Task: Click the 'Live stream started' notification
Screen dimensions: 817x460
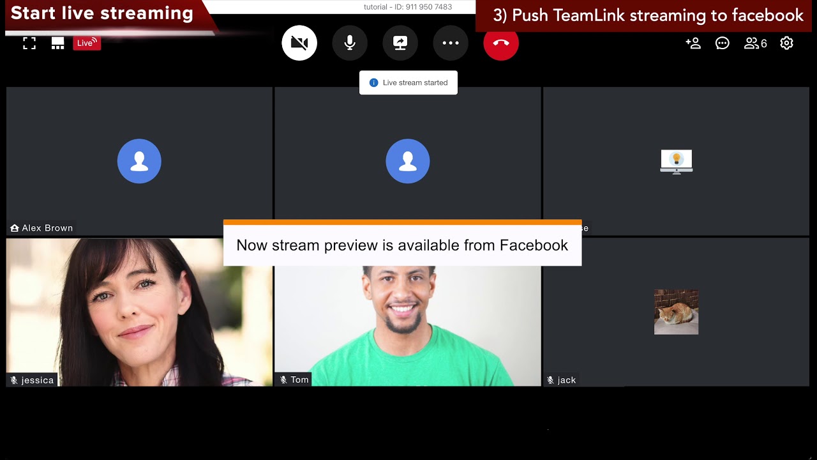Action: [x=408, y=82]
